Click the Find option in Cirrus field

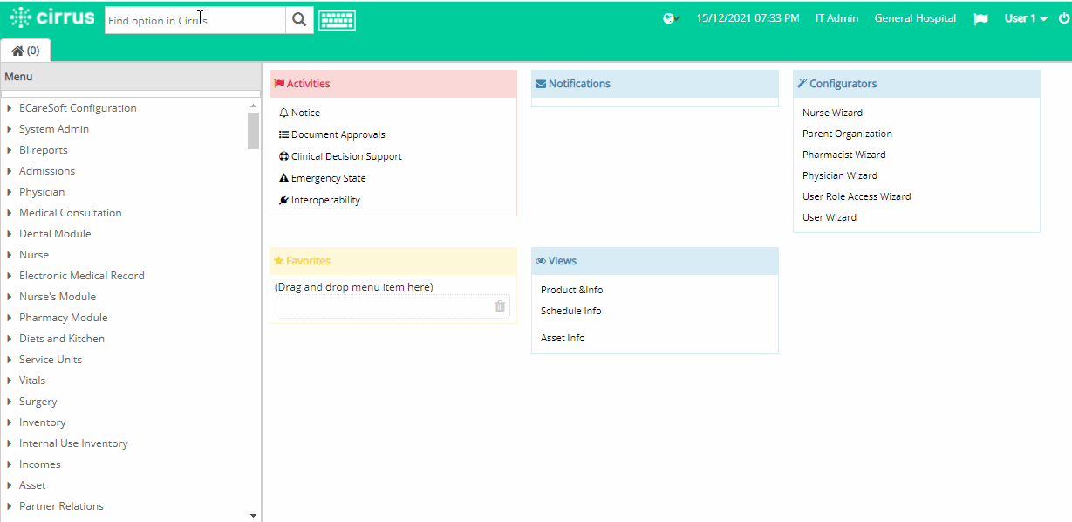tap(195, 20)
